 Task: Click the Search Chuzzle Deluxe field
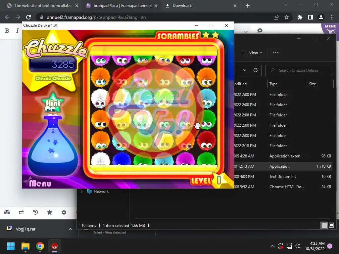pyautogui.click(x=299, y=70)
